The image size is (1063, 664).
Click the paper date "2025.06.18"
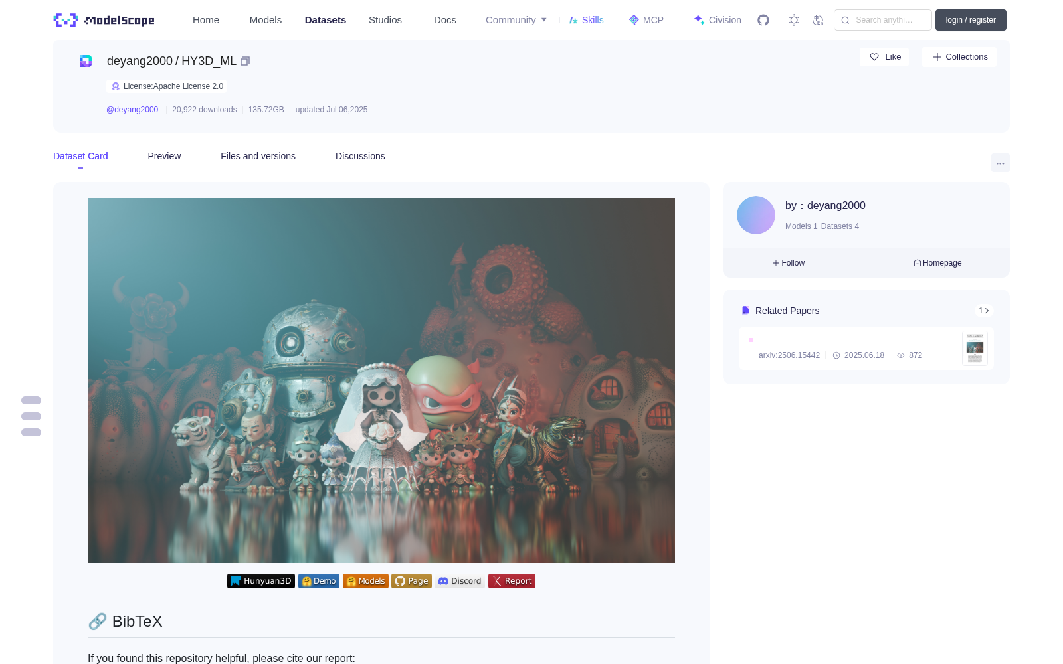pyautogui.click(x=864, y=355)
